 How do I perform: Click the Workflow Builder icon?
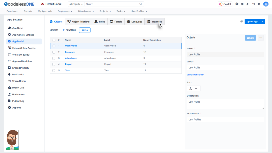click(x=9, y=54)
